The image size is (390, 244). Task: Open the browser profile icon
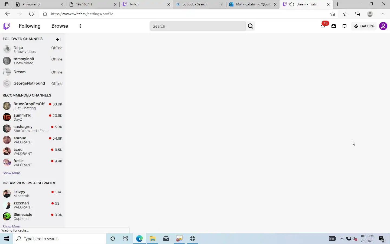[x=370, y=14]
